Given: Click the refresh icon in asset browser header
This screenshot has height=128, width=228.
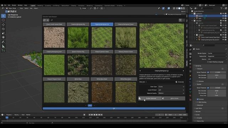Looking at the screenshot, I should (x=45, y=20).
